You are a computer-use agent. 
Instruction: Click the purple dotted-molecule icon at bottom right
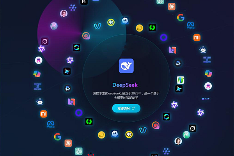(x=166, y=151)
